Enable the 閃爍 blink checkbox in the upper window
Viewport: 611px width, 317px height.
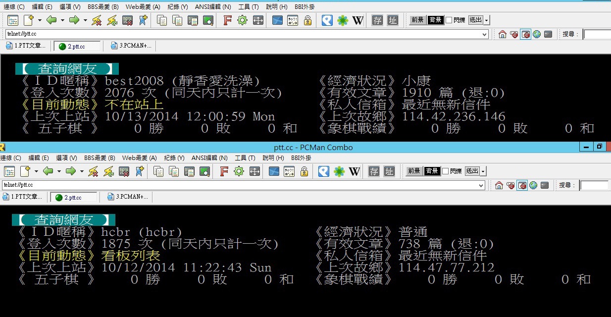[449, 20]
